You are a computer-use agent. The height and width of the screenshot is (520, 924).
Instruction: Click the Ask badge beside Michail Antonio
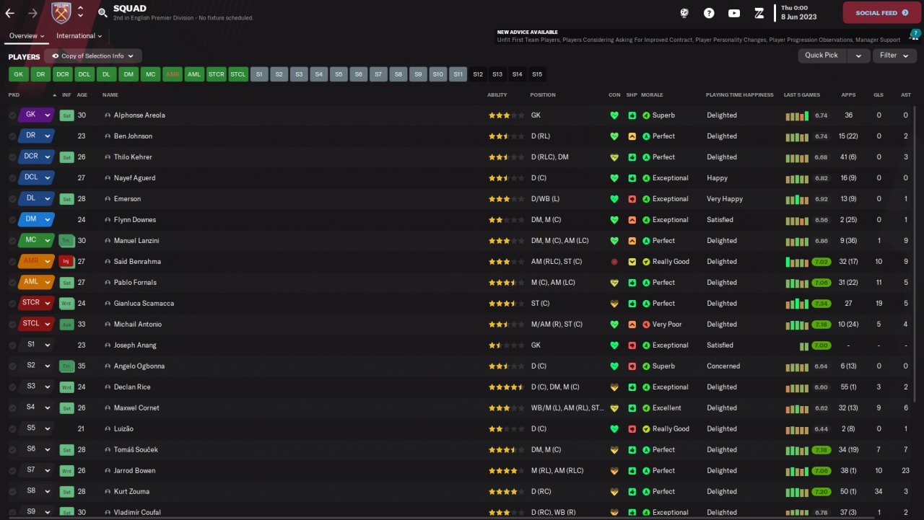(x=66, y=325)
